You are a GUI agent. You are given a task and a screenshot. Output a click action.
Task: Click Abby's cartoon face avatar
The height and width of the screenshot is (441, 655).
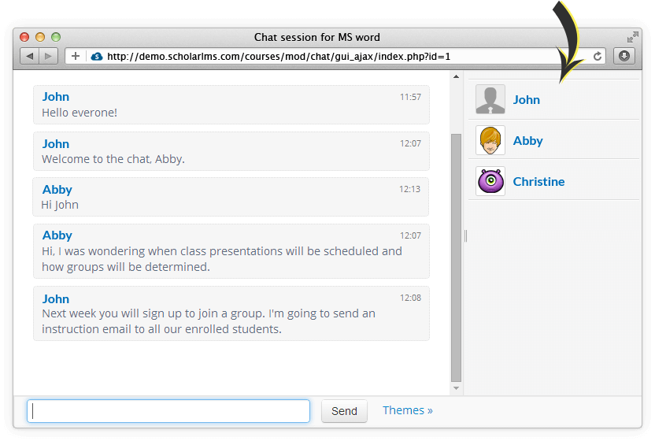[x=490, y=140]
